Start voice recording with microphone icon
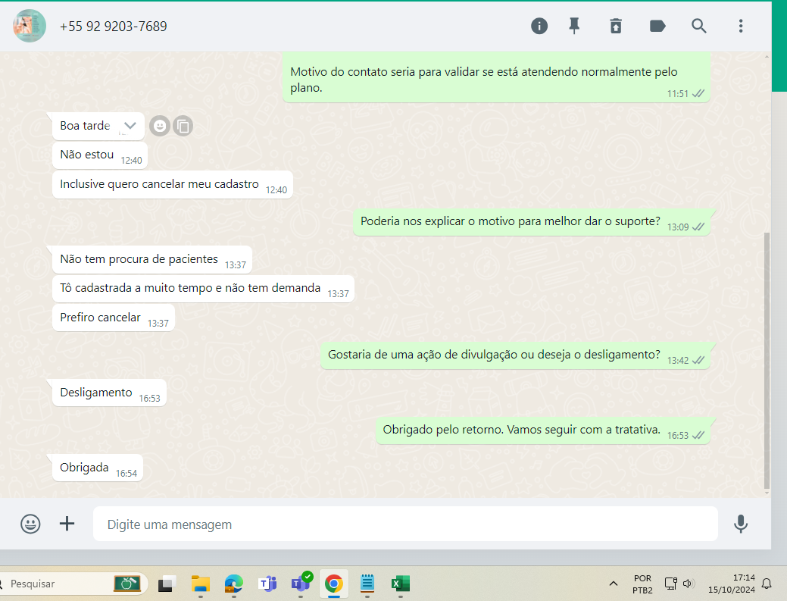Screen dimensions: 787x601 click(741, 524)
